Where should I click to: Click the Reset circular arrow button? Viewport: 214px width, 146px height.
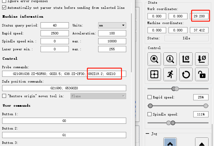tap(186, 74)
